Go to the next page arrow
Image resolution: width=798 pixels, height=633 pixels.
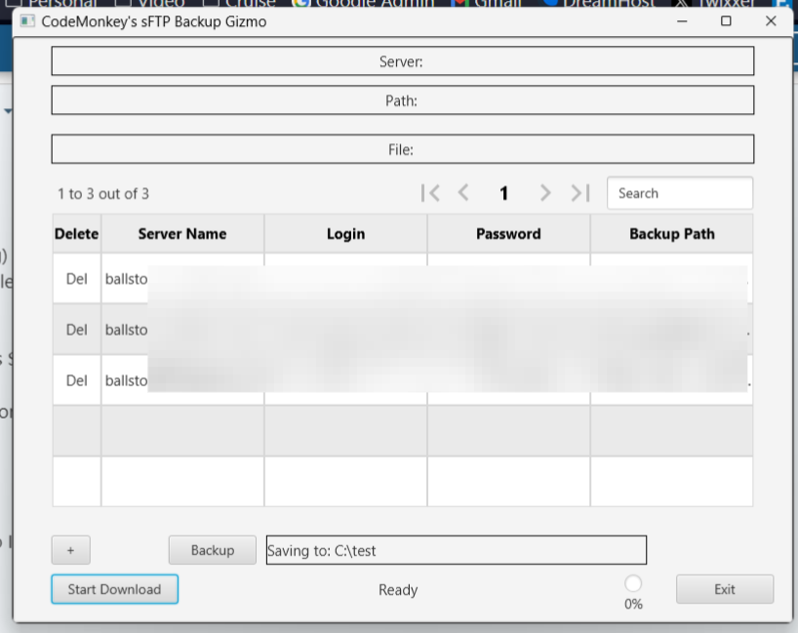click(x=545, y=193)
